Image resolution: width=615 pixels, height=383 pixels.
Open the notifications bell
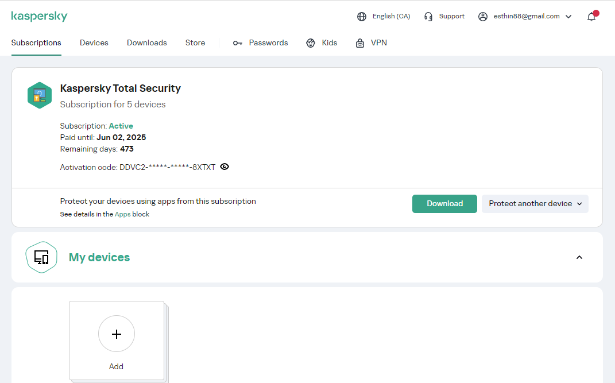(591, 17)
